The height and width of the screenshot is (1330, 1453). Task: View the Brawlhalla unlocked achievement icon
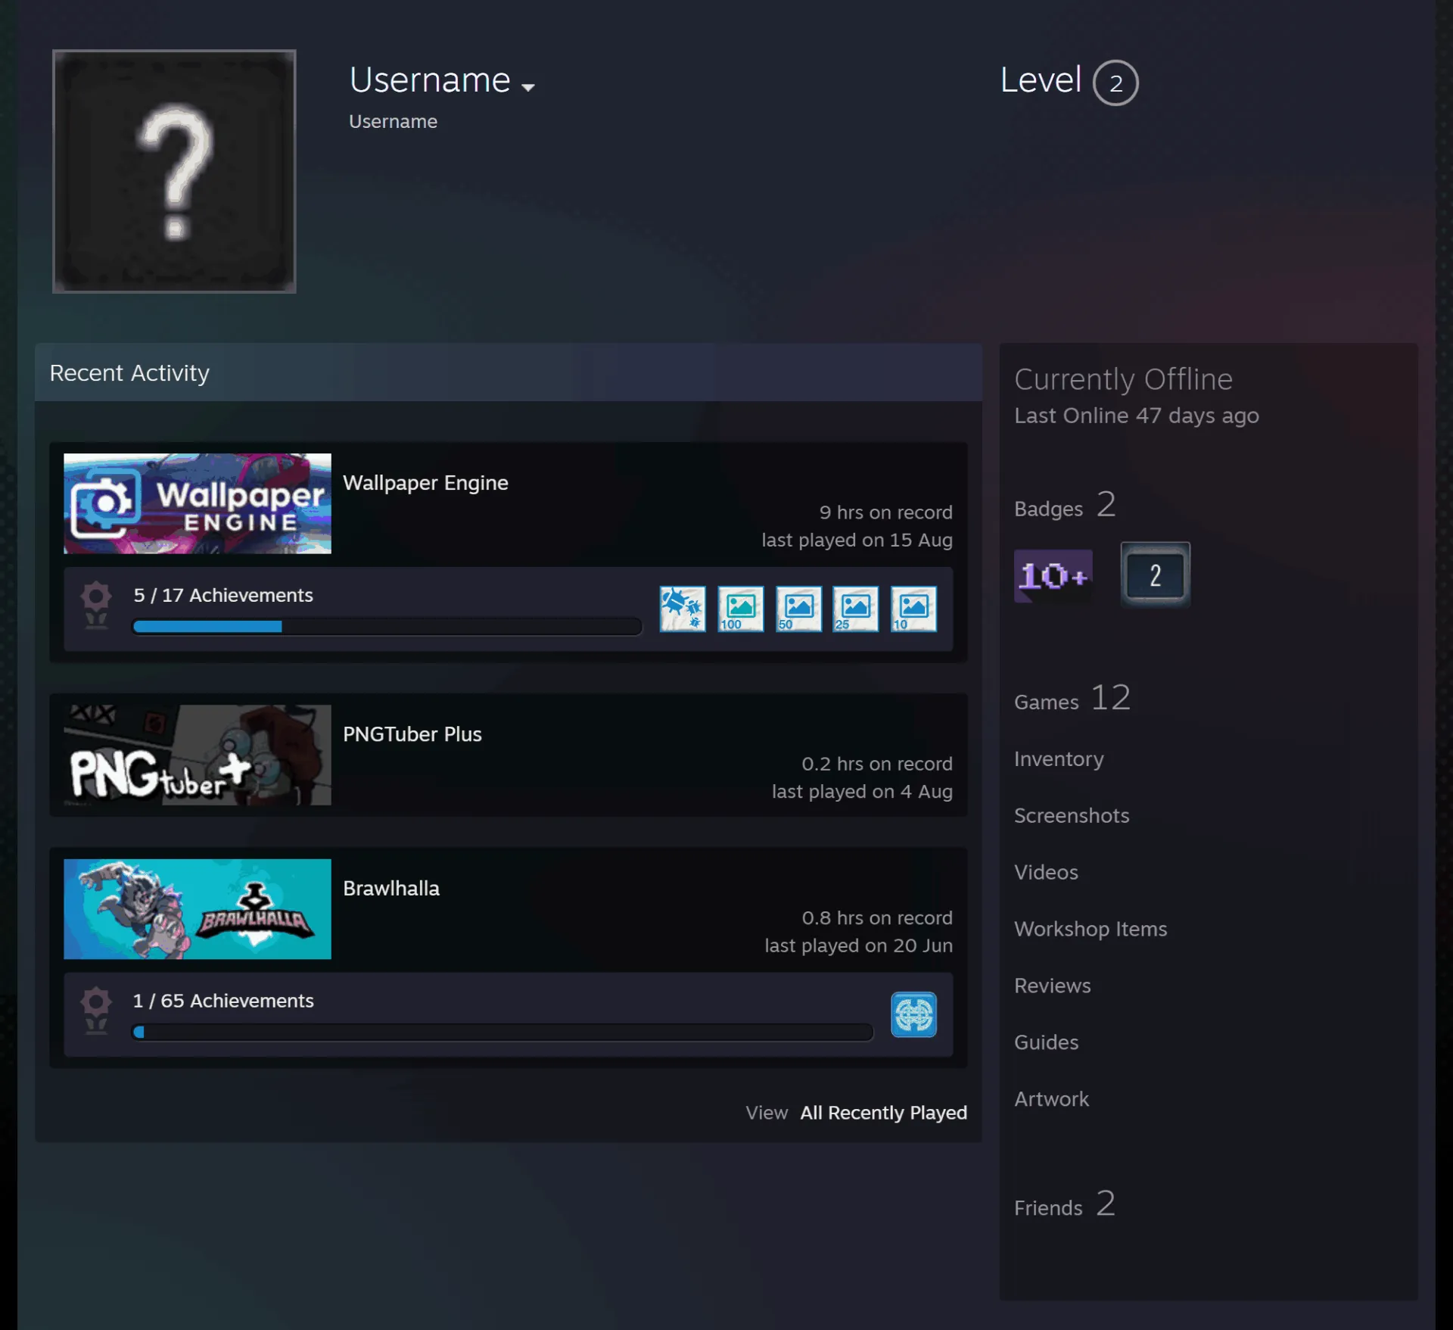click(x=913, y=1014)
